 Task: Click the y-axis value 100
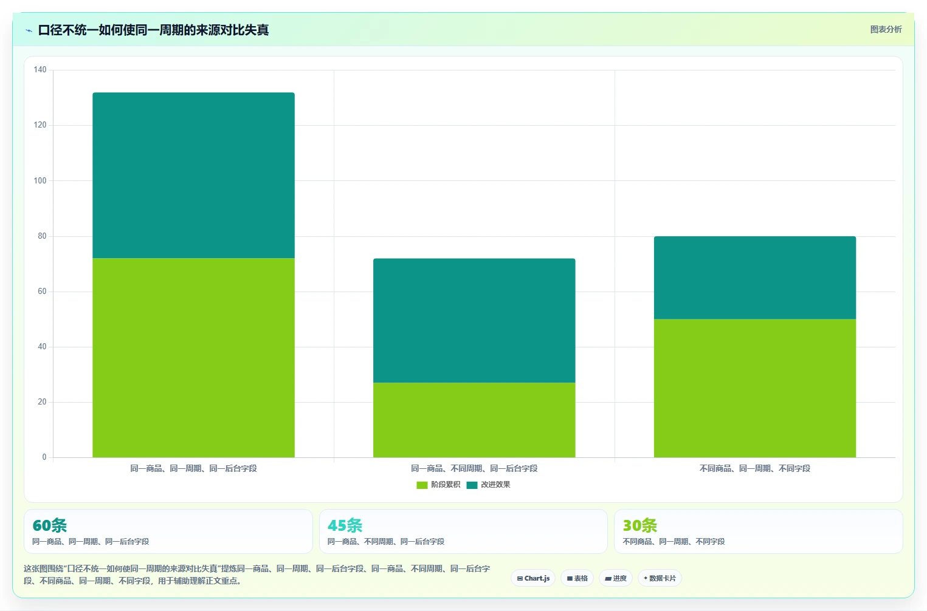point(40,180)
